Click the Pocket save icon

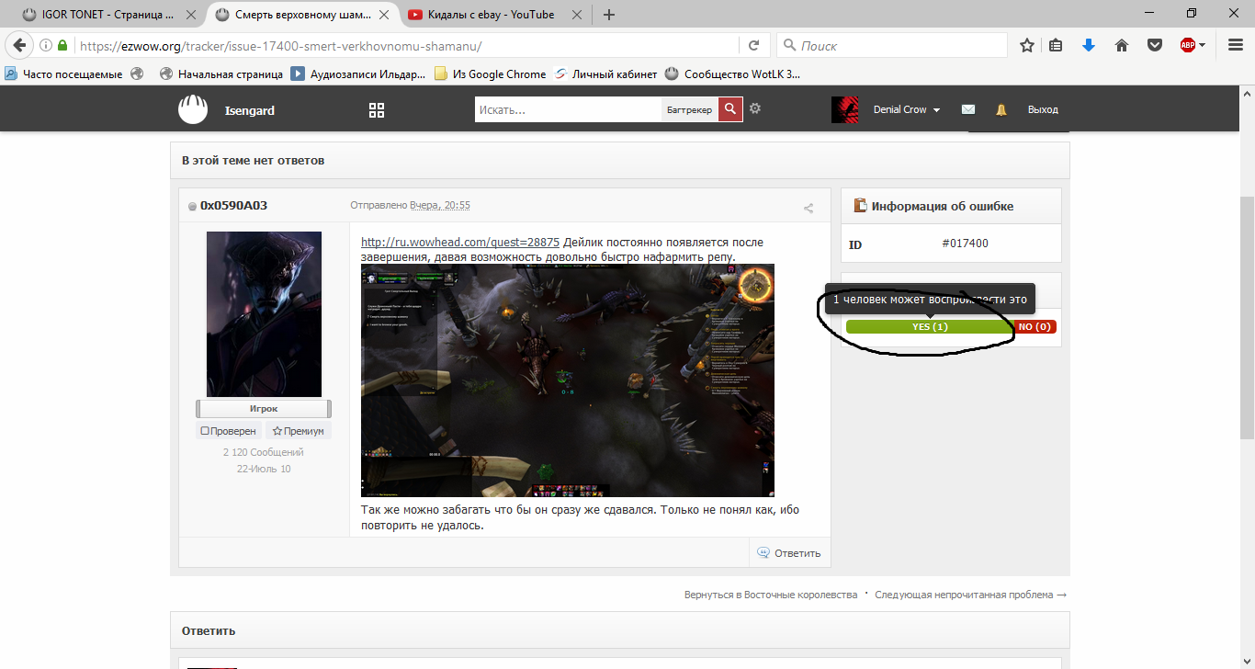[1154, 45]
